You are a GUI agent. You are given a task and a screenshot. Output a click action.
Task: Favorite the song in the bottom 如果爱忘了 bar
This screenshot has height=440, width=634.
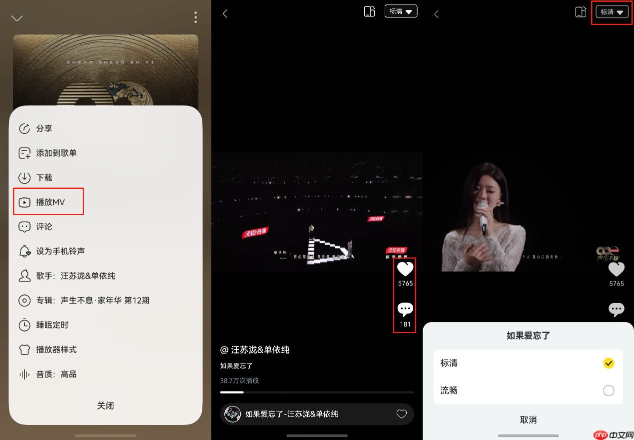402,414
